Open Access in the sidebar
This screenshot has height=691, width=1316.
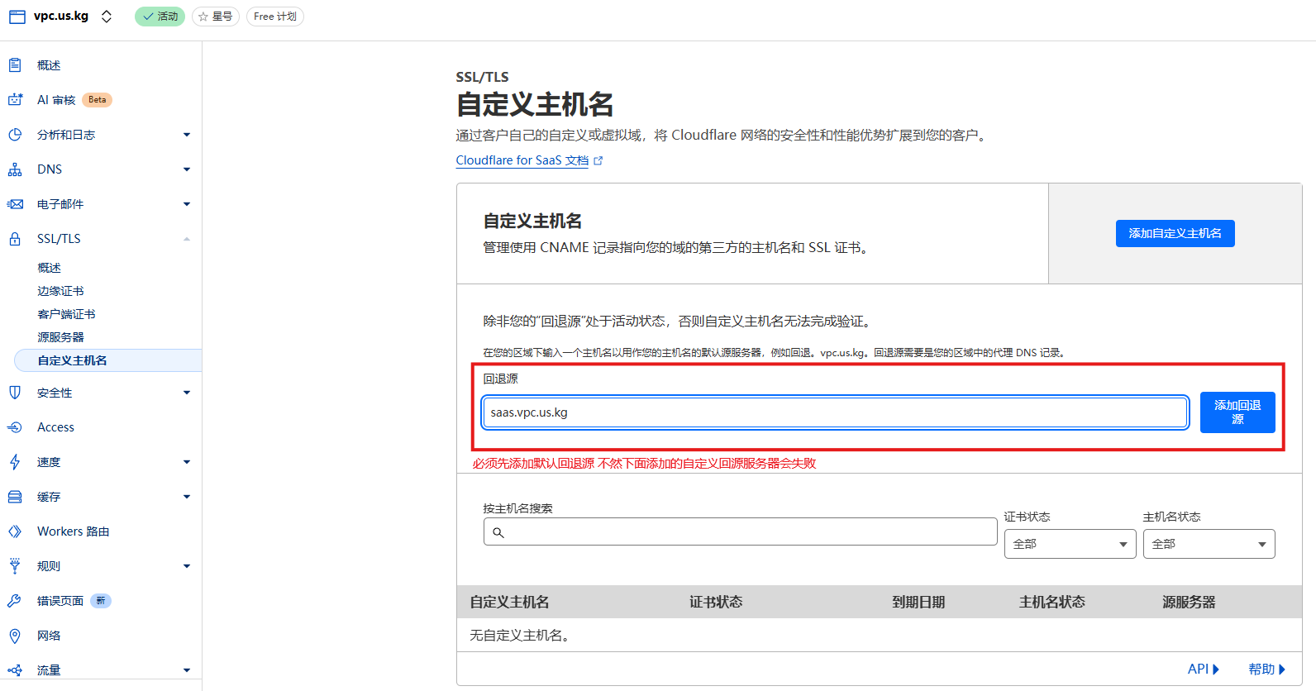pos(55,427)
